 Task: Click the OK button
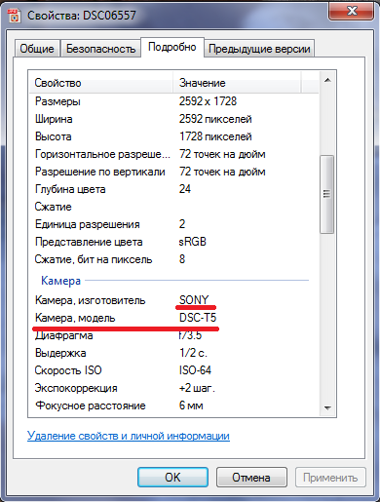click(x=172, y=477)
